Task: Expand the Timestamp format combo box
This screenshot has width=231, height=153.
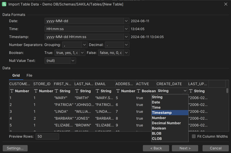Action: (126, 37)
